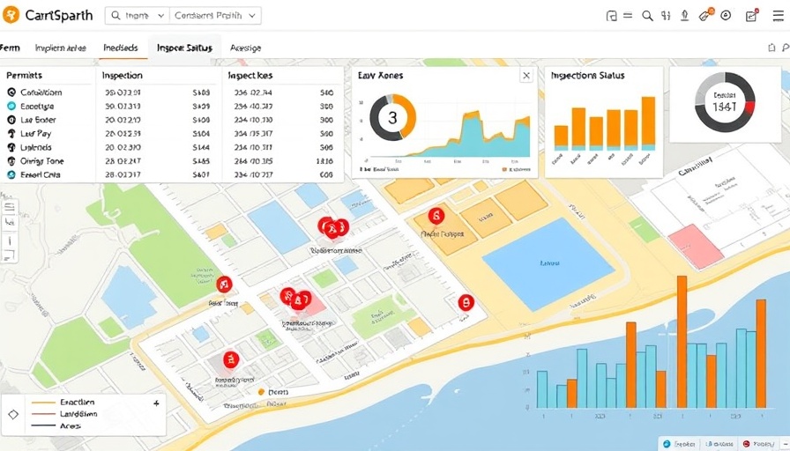Click the pink zone near top right of map
The height and width of the screenshot is (451, 790).
(x=697, y=247)
